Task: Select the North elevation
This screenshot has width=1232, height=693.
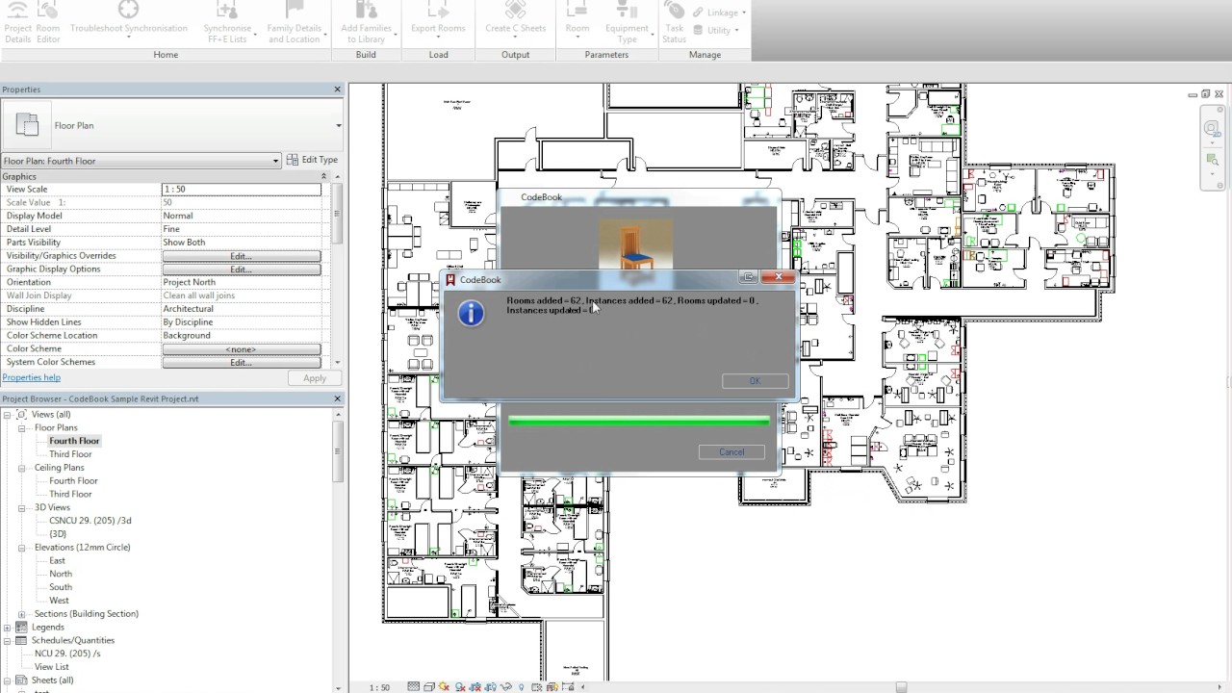Action: tap(61, 575)
